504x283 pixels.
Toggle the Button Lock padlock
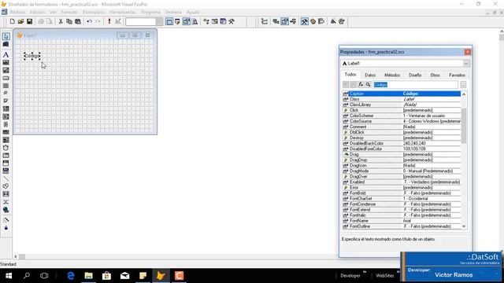6,227
